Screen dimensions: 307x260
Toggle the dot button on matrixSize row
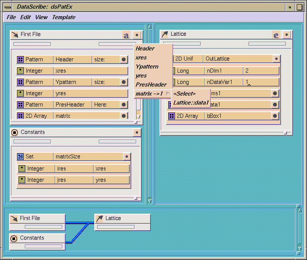127,157
